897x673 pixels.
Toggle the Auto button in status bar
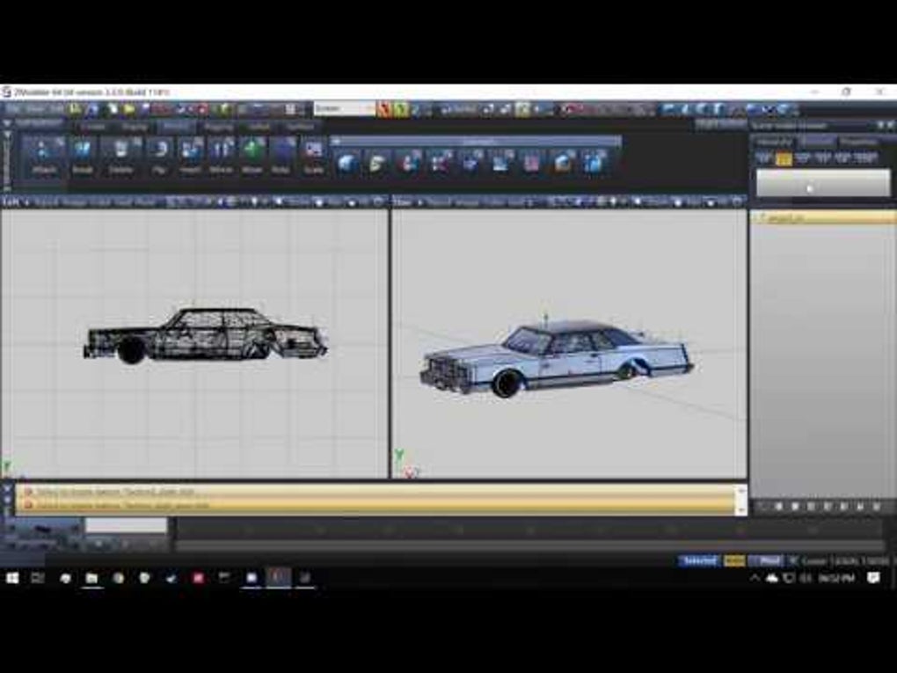(x=734, y=561)
